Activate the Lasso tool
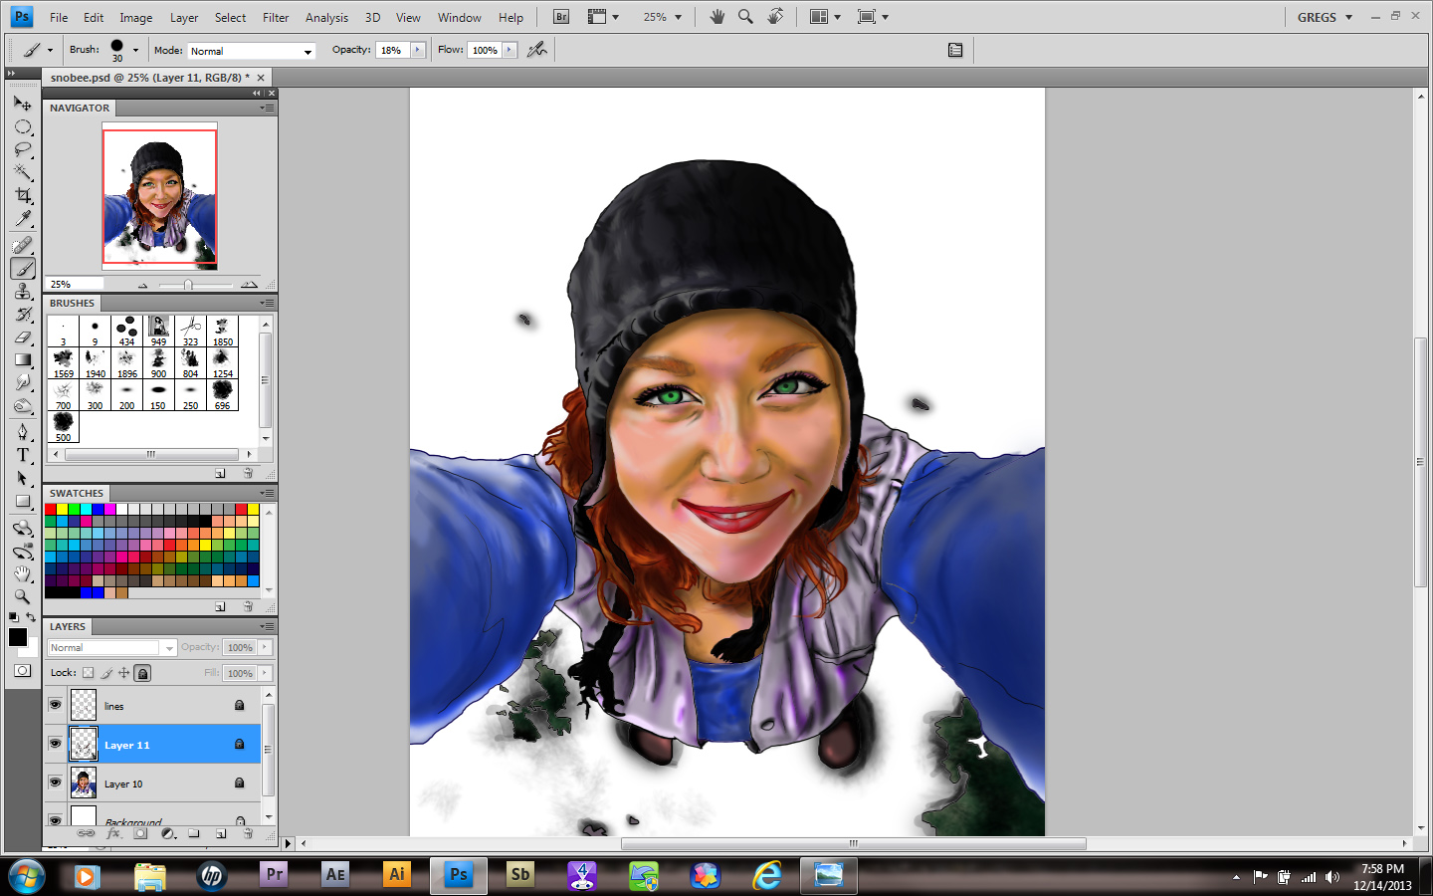This screenshot has height=896, width=1433. [x=23, y=149]
